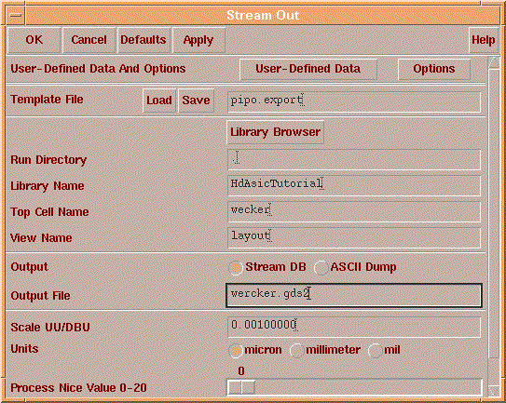Click the Cancel button
Viewport: 506px width, 403px height.
tap(89, 40)
